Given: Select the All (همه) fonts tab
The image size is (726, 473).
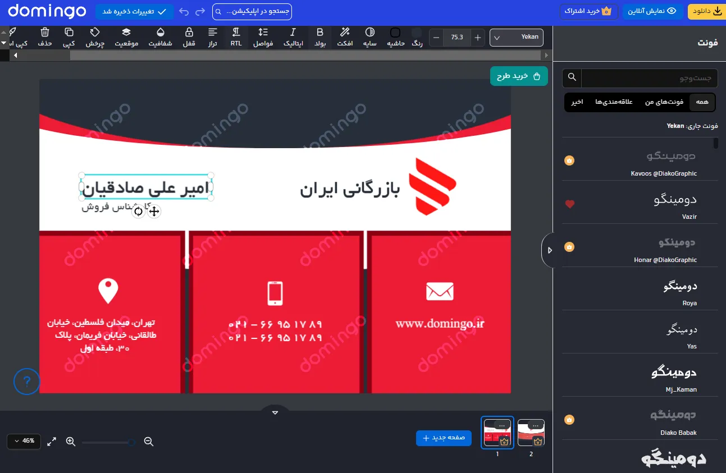Looking at the screenshot, I should pyautogui.click(x=702, y=102).
